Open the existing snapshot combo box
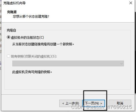The width and height of the screenshot is (136, 112). [68, 63]
